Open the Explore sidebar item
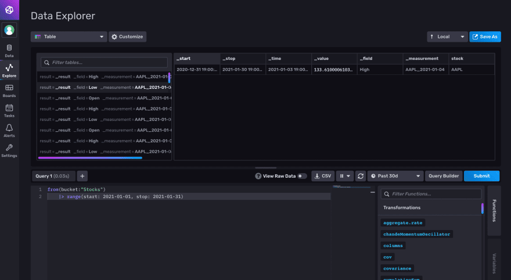511x280 pixels. click(9, 70)
